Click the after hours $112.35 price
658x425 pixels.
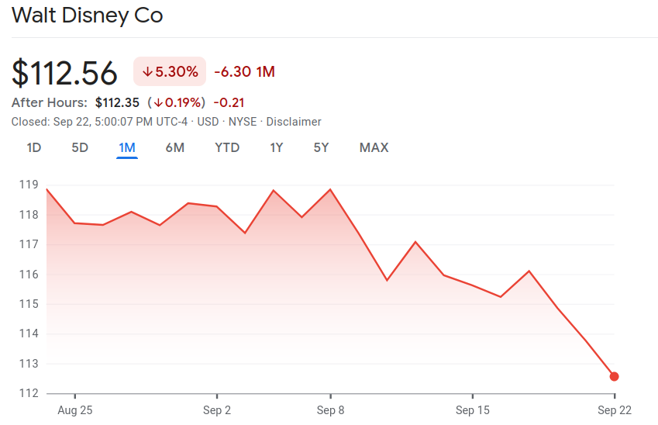pos(117,102)
